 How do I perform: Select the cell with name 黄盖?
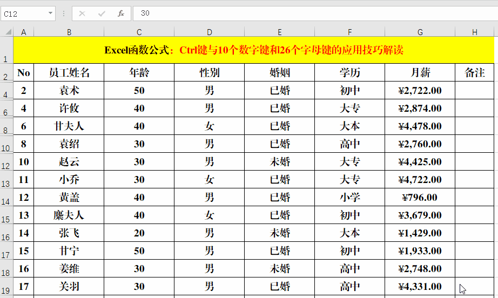click(x=69, y=197)
